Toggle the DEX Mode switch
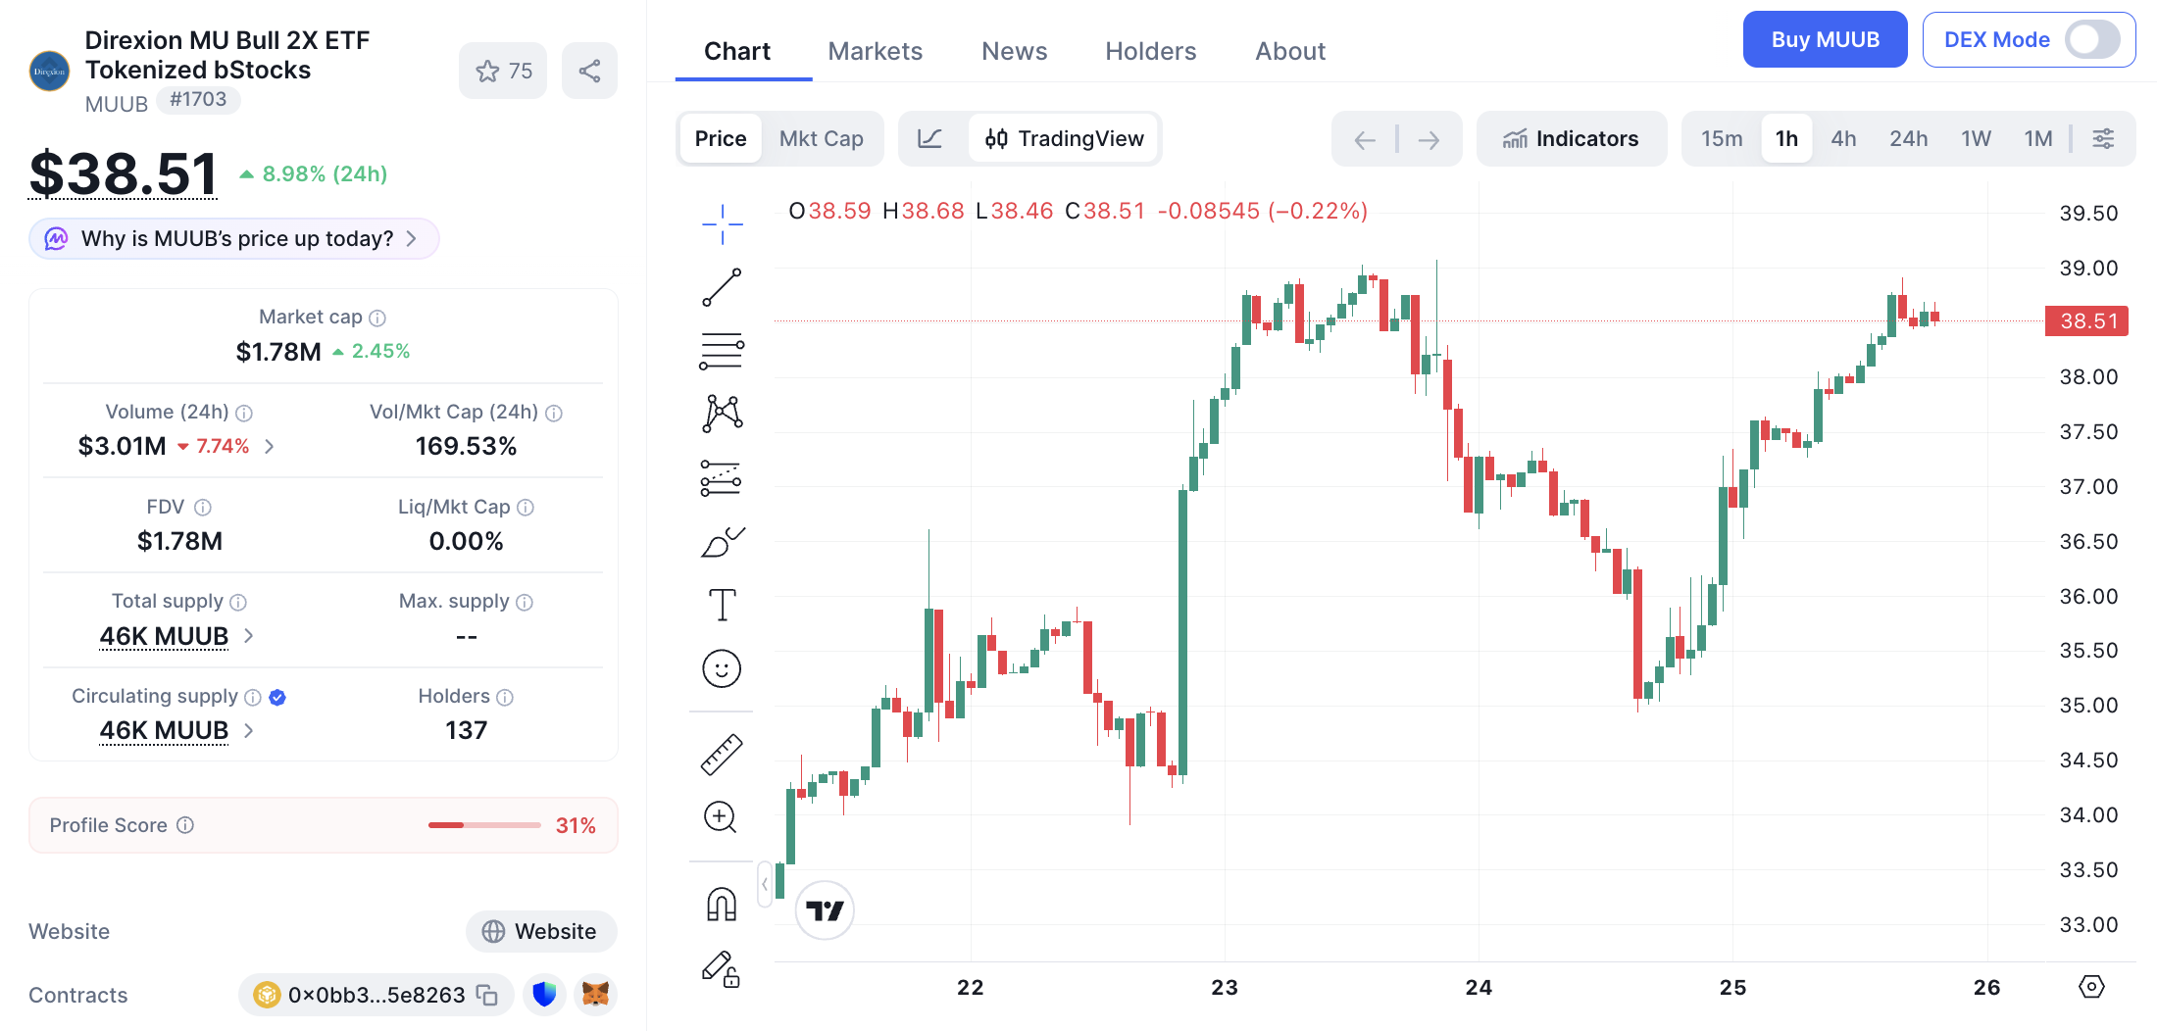The width and height of the screenshot is (2157, 1031). pos(2092,40)
